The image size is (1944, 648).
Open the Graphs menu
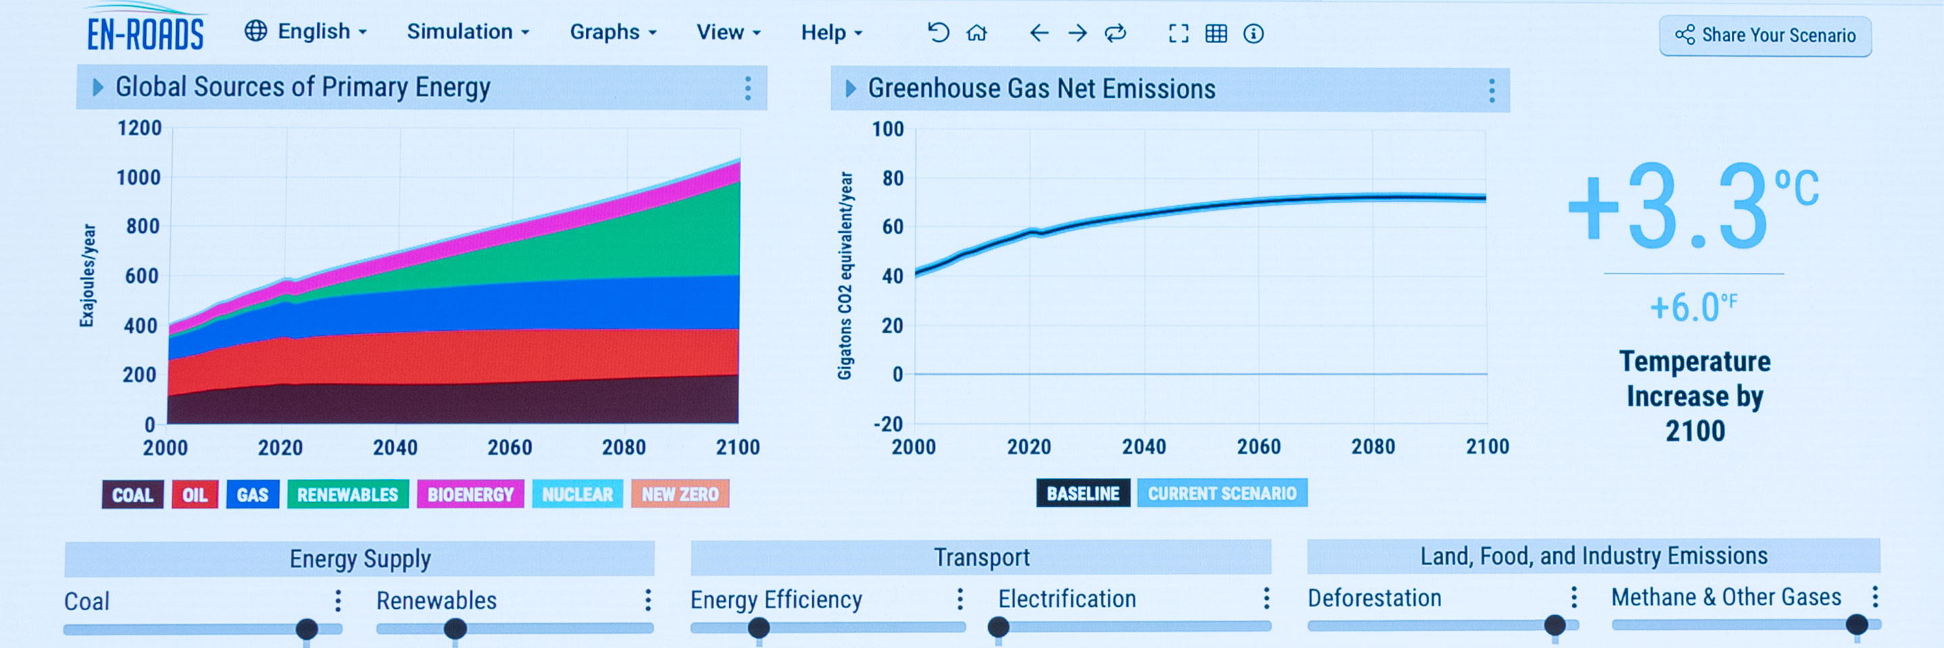pyautogui.click(x=613, y=32)
